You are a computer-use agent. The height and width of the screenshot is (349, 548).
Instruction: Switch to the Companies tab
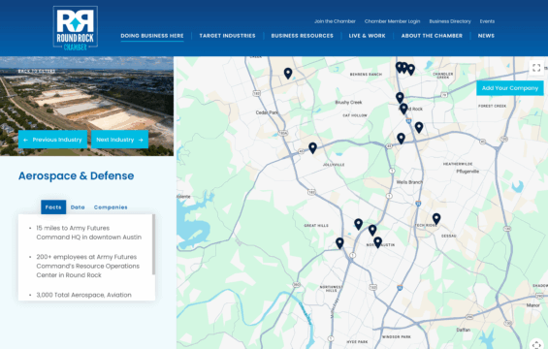coord(111,207)
